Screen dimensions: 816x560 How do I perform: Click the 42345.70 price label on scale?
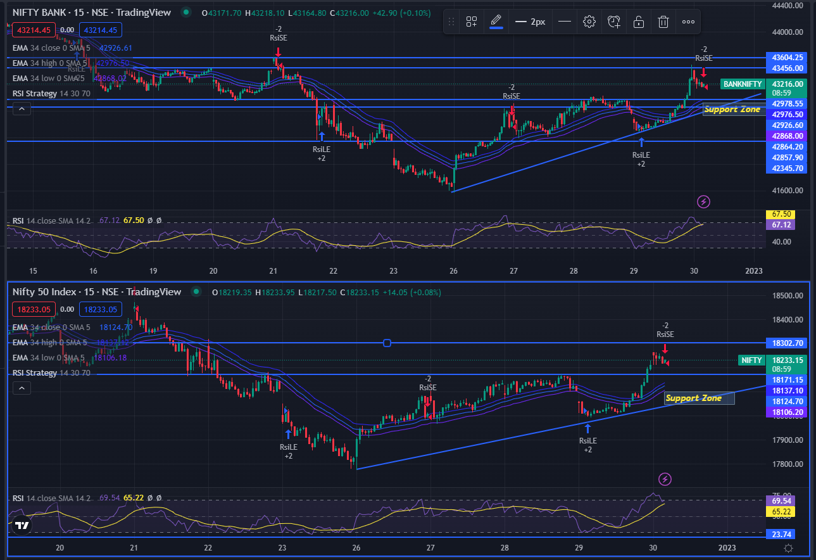coord(788,168)
